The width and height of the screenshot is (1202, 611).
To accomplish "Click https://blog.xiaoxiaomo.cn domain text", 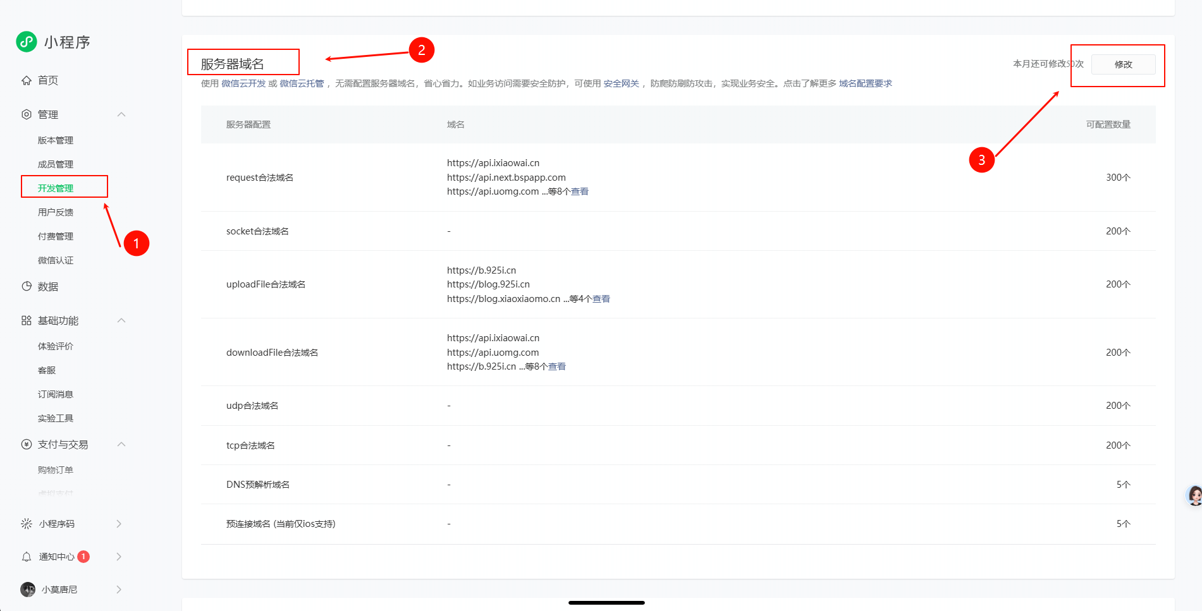I will [x=504, y=299].
